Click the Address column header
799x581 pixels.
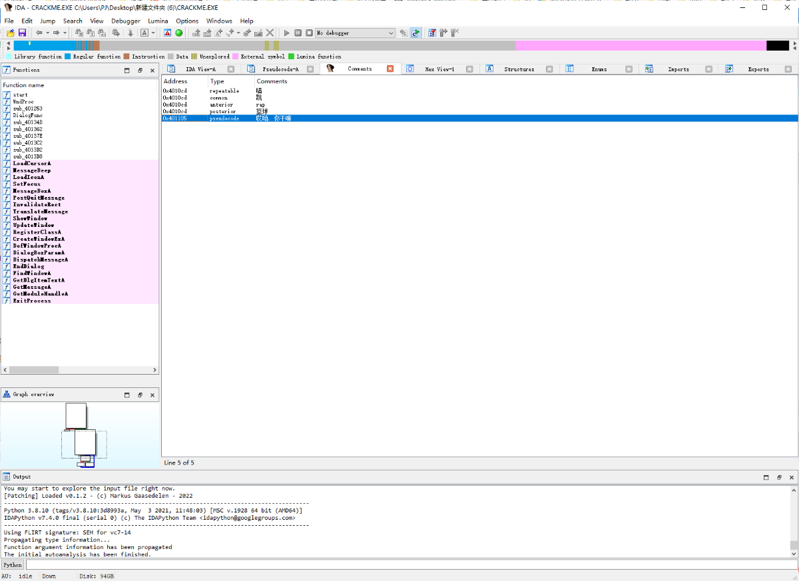(x=184, y=81)
